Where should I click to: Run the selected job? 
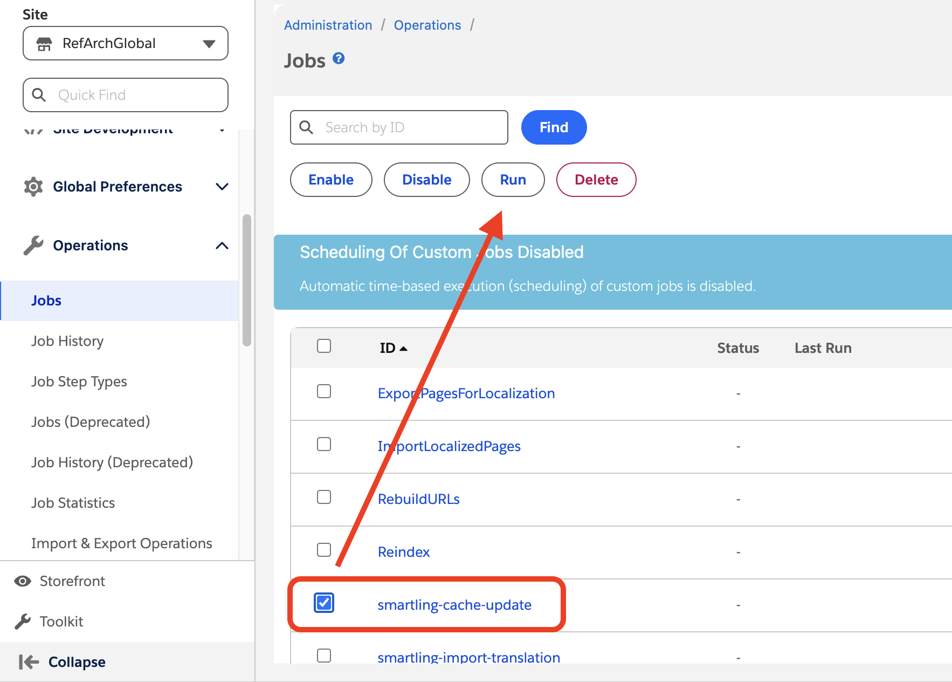point(513,180)
